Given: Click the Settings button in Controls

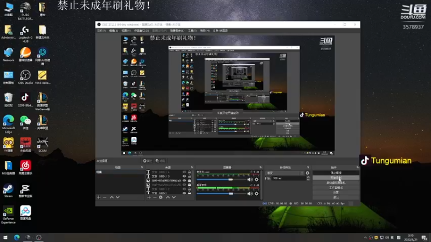Looking at the screenshot, I should [336, 193].
